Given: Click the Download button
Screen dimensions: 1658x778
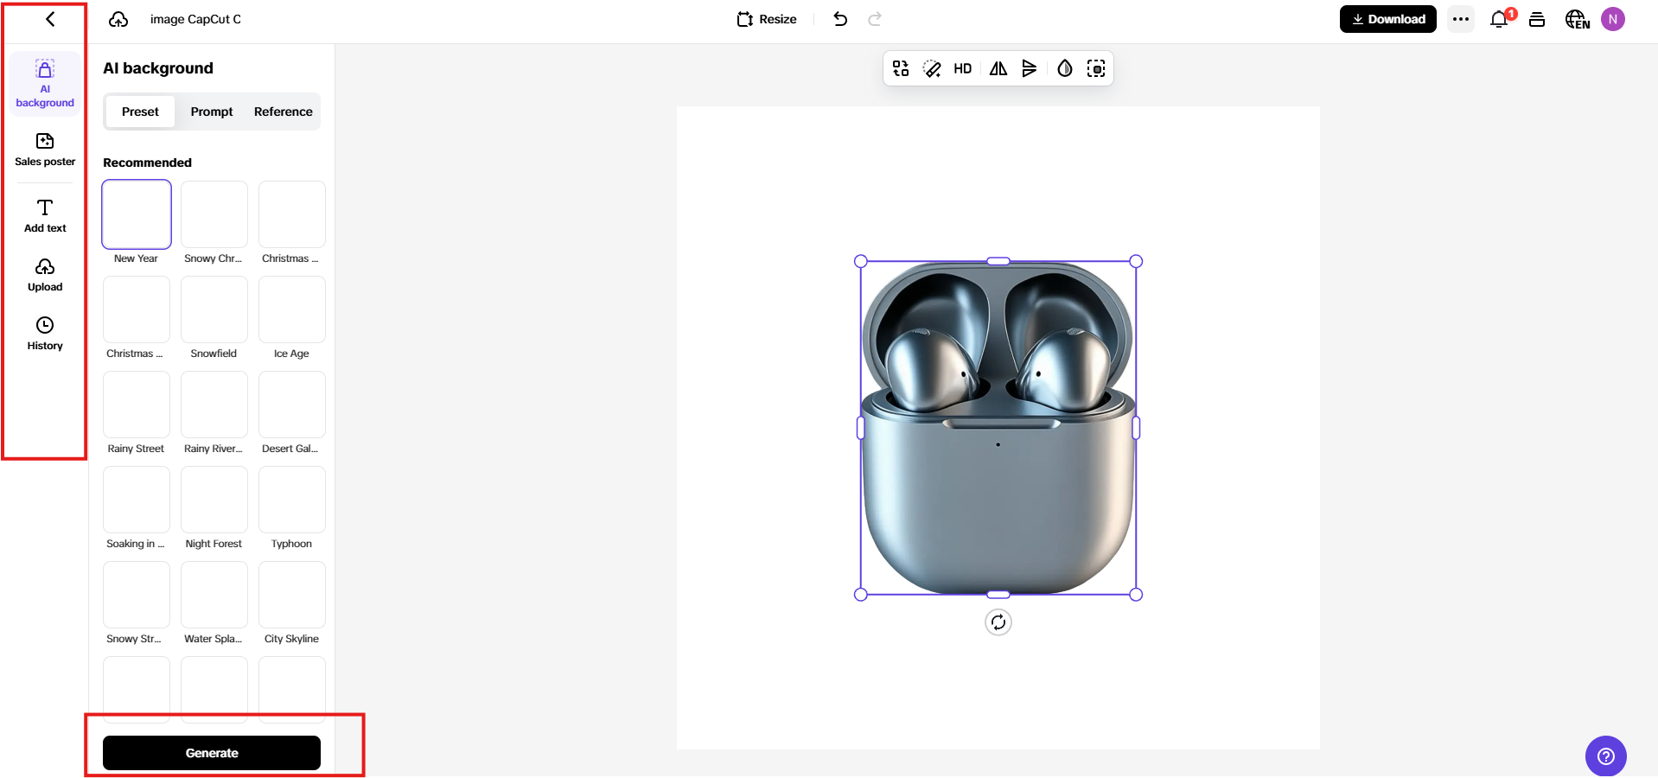Looking at the screenshot, I should click(1387, 19).
